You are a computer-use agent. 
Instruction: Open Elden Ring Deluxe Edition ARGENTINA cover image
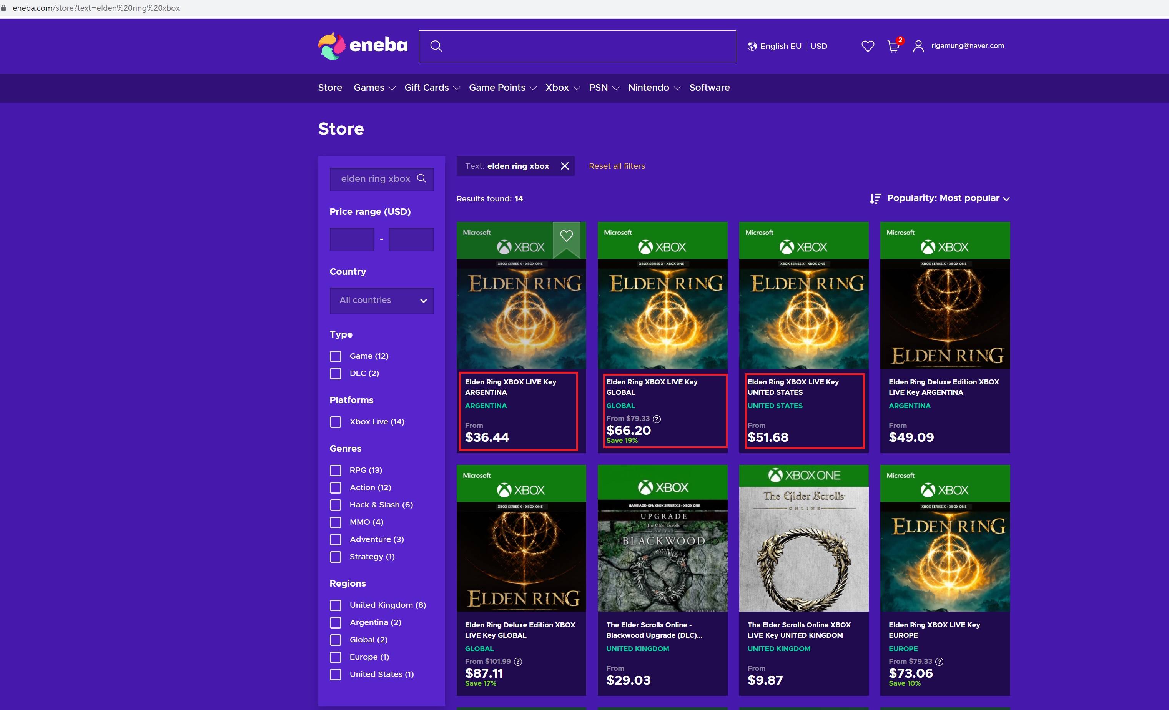tap(945, 296)
